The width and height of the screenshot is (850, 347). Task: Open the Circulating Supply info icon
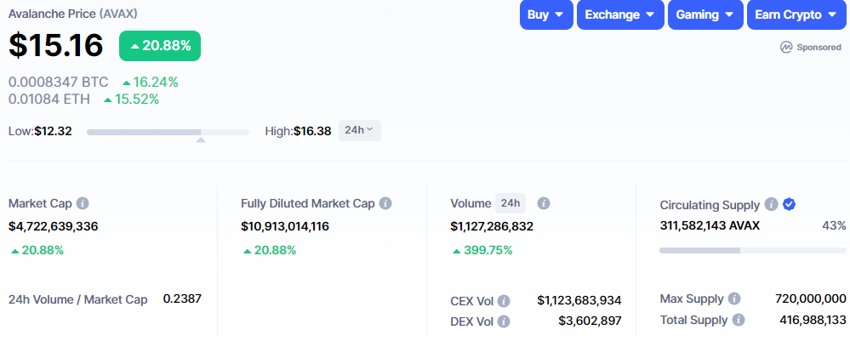click(x=772, y=204)
